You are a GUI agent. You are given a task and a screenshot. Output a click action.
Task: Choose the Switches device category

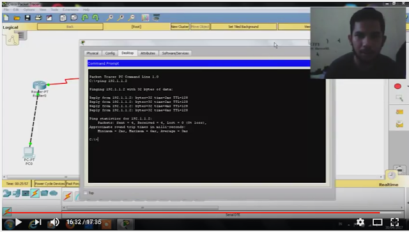click(x=17, y=194)
